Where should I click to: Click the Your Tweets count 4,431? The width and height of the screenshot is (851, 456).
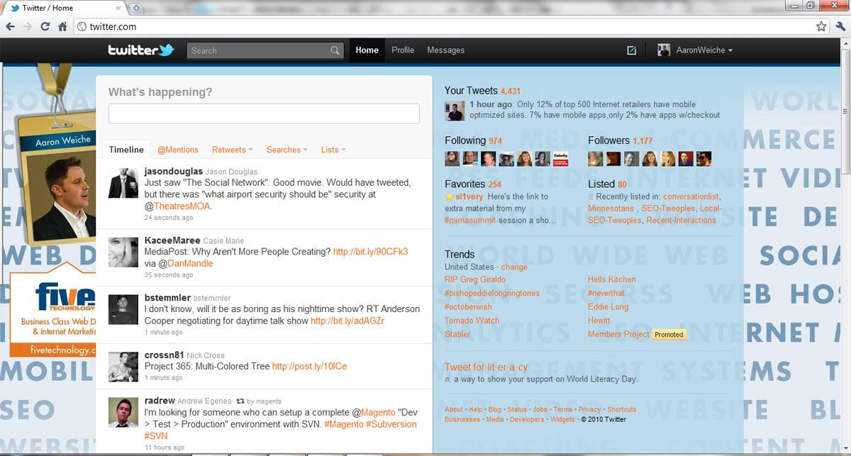click(x=511, y=91)
